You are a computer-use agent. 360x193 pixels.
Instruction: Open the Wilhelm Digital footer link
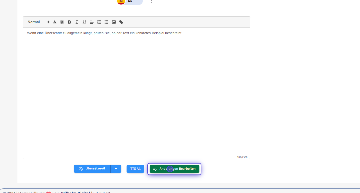(75, 192)
